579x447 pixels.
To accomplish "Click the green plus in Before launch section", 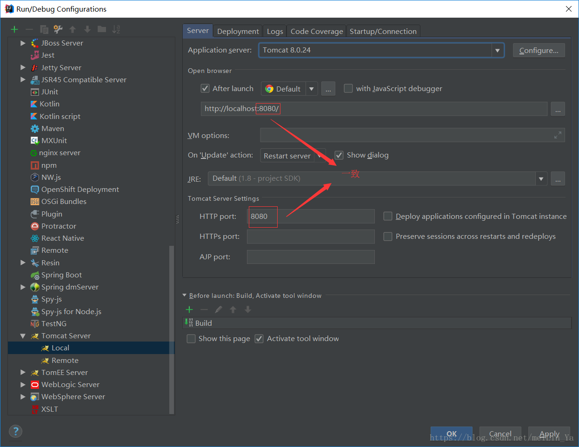I will tap(189, 309).
